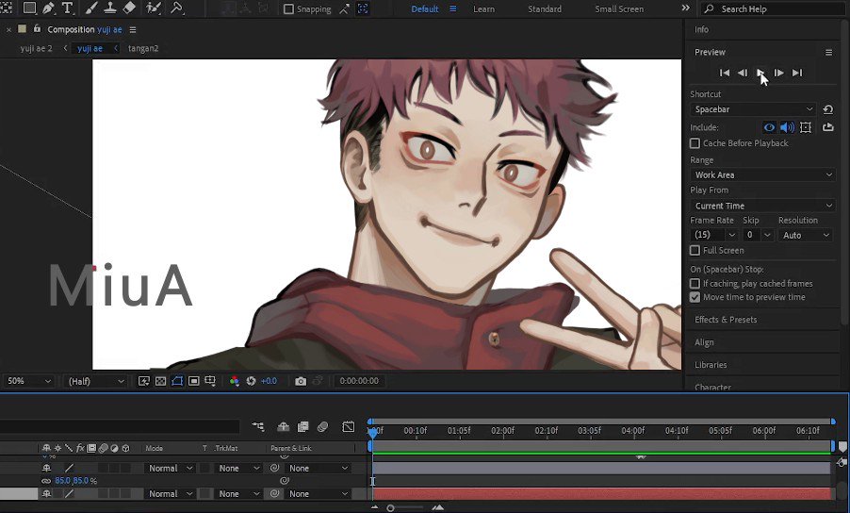Open the Frame Rate (15) dropdown
This screenshot has height=513, width=850.
(714, 235)
